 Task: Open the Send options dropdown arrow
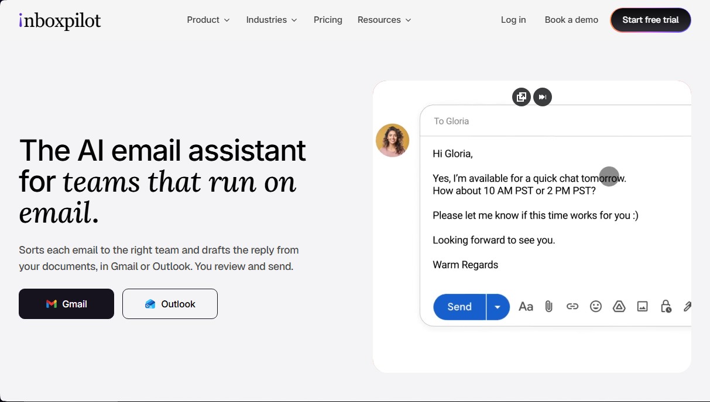tap(498, 307)
